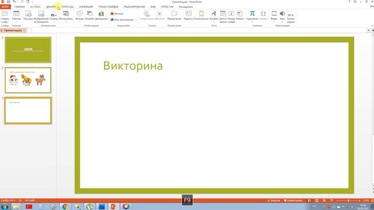This screenshot has height=210, width=374.
Task: Open the WordArt dropdown arrow
Action: click(214, 22)
